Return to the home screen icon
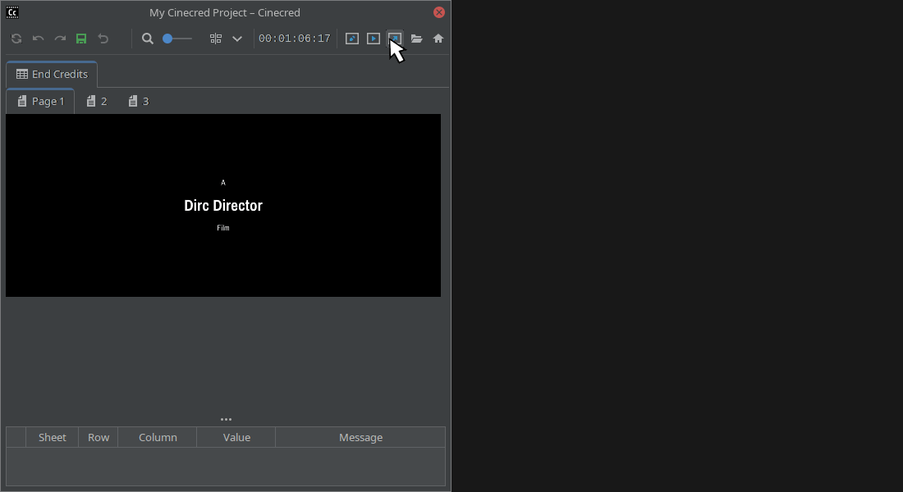This screenshot has width=903, height=492. [438, 39]
